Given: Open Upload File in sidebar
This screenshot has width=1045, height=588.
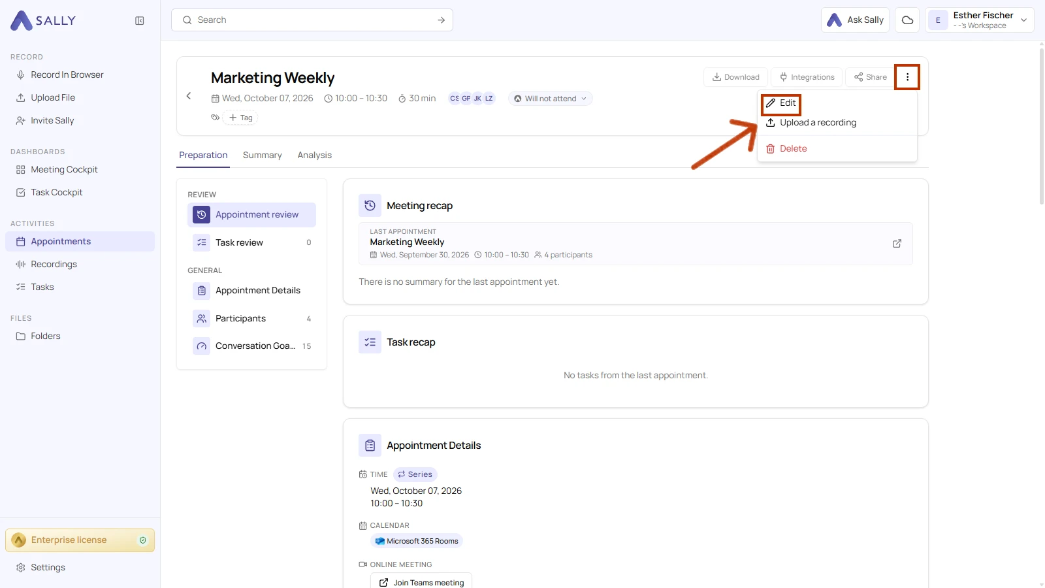Looking at the screenshot, I should 80,98.
